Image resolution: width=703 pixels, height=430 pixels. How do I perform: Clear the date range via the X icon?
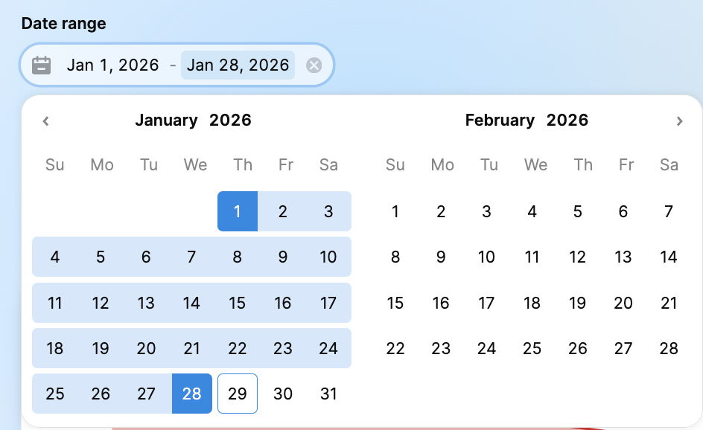[313, 65]
